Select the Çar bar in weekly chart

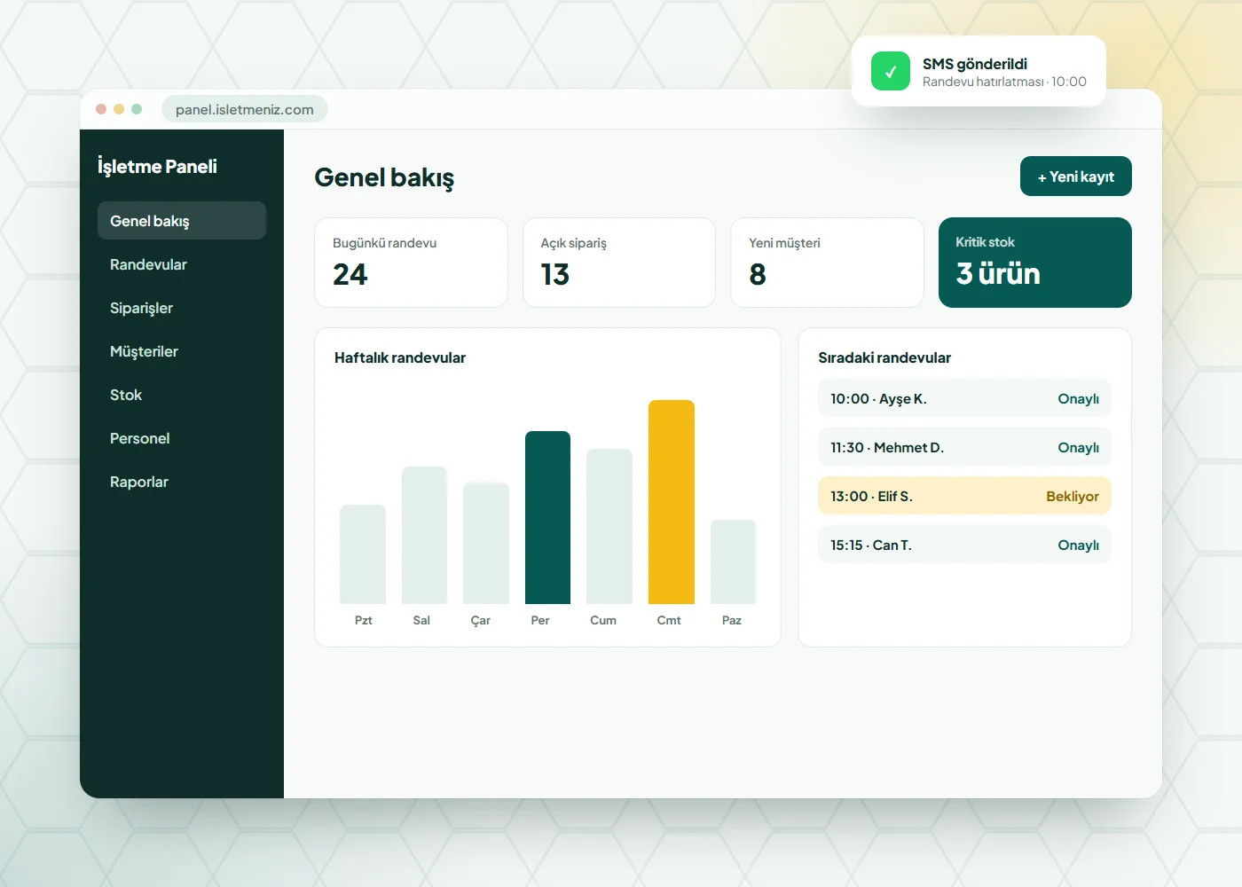click(486, 543)
